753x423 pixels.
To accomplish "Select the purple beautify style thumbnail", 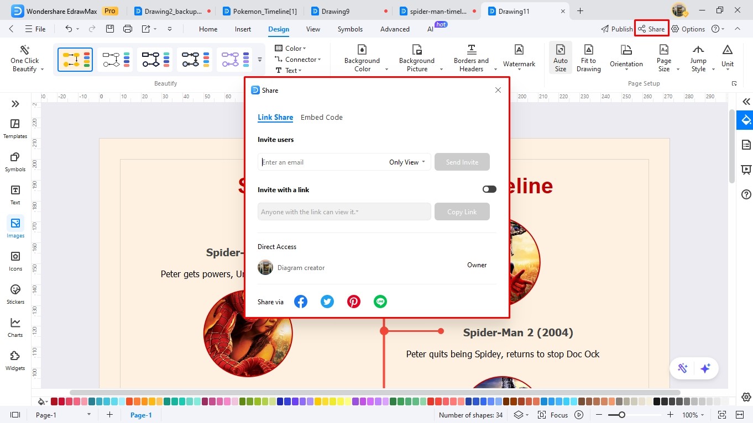I will pyautogui.click(x=234, y=60).
